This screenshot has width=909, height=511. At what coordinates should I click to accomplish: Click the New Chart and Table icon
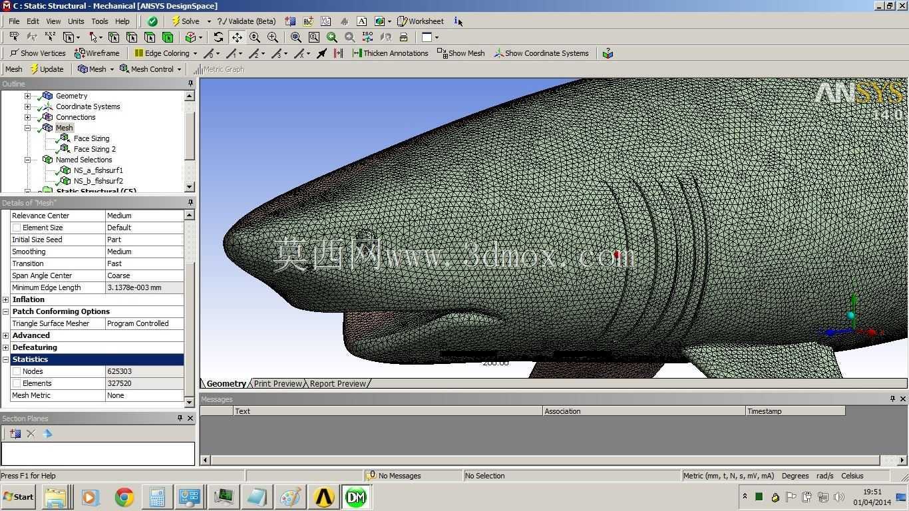coord(326,21)
